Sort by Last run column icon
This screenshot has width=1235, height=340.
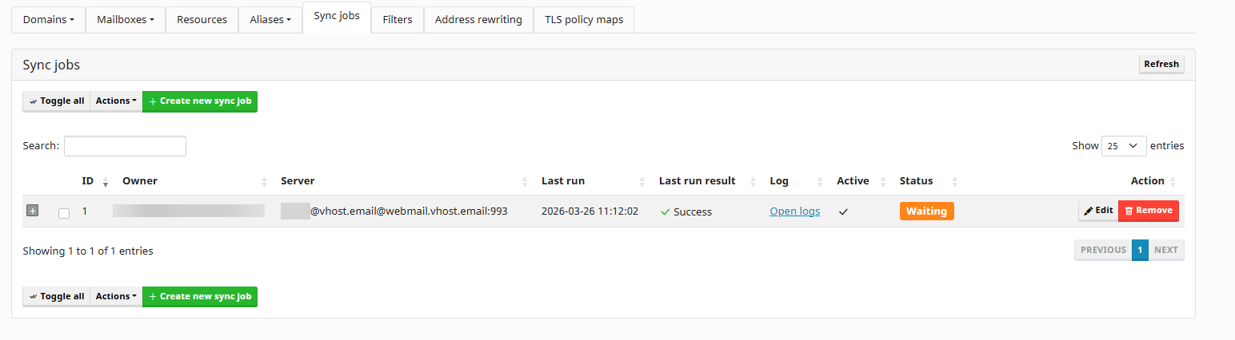pos(642,181)
